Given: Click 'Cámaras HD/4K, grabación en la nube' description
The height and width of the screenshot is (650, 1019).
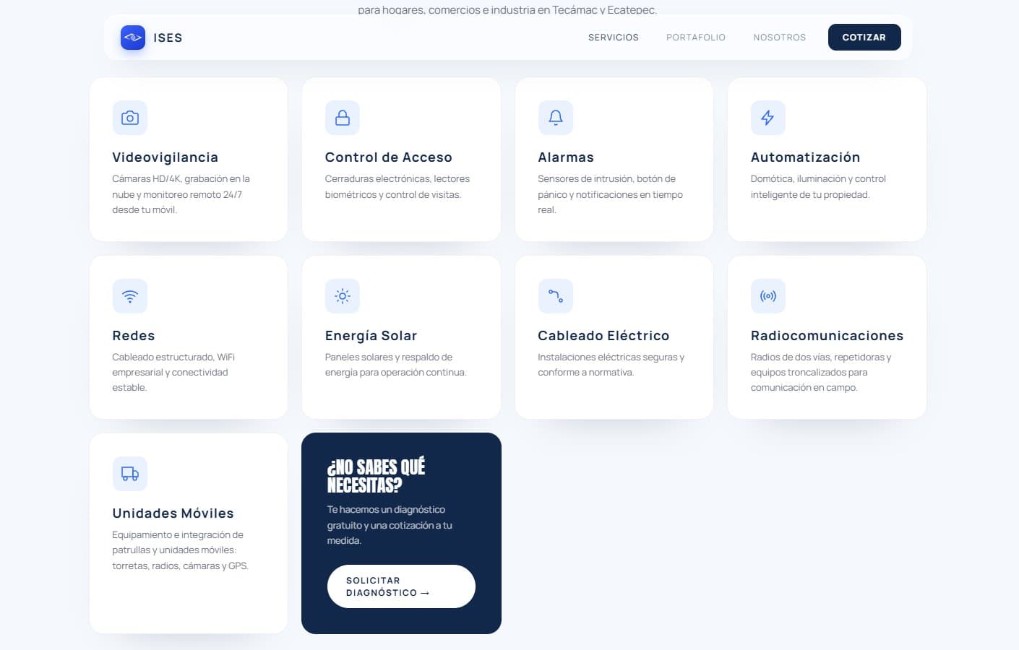Looking at the screenshot, I should [x=181, y=194].
